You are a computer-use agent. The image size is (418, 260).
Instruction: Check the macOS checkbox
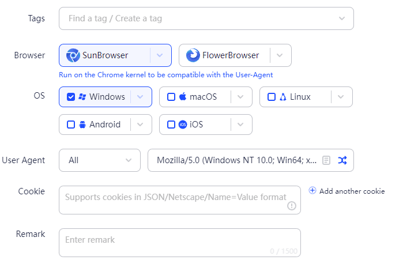171,97
